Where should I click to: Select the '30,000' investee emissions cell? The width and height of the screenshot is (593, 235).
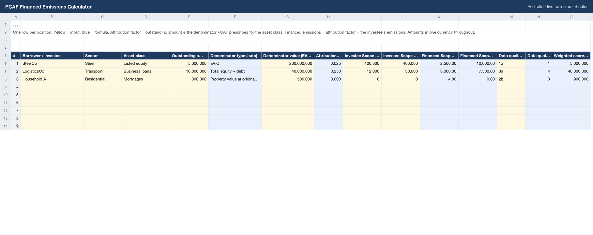(x=401, y=71)
